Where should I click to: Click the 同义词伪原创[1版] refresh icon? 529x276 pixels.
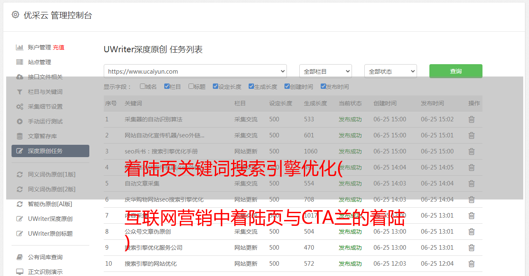[19, 174]
